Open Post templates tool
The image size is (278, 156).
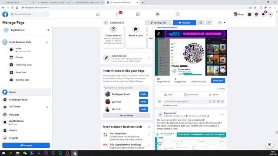tap(126, 136)
